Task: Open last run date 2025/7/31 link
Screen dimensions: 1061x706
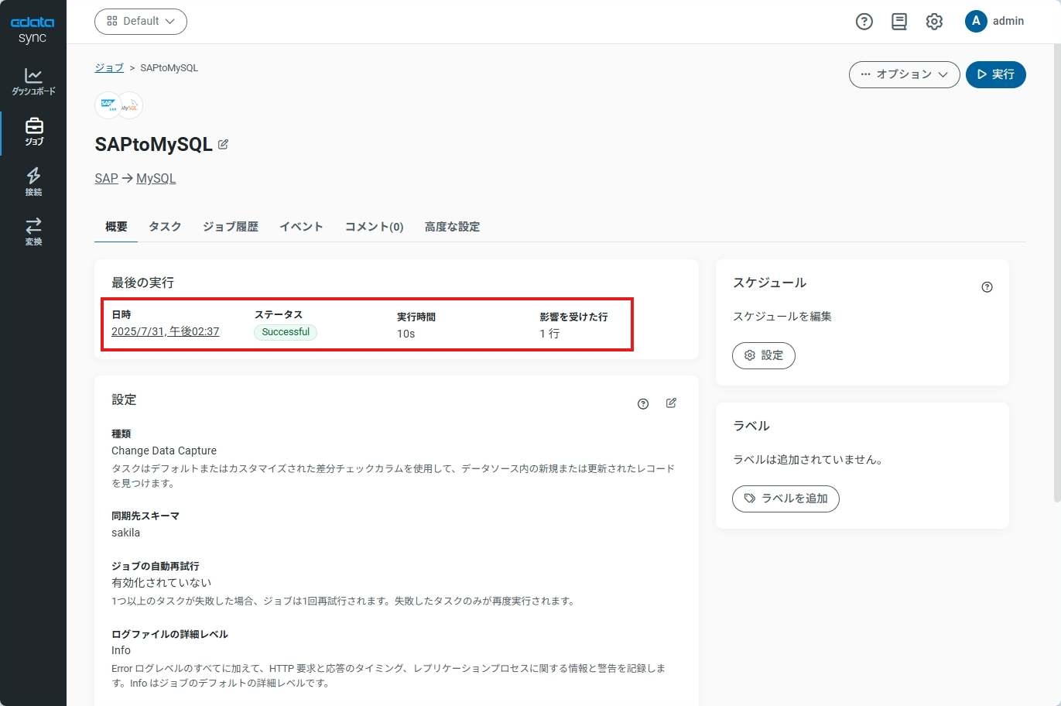Action: coord(166,331)
